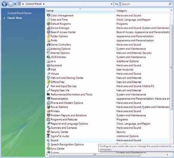Open the Personalization icon
This screenshot has width=174, height=158.
(x=49, y=99)
